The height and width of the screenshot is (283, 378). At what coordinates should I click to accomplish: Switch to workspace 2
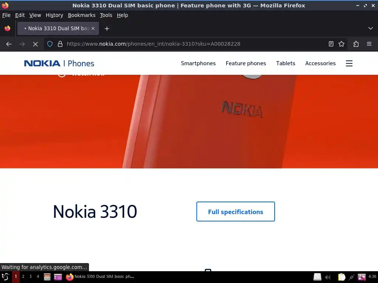[23, 276]
